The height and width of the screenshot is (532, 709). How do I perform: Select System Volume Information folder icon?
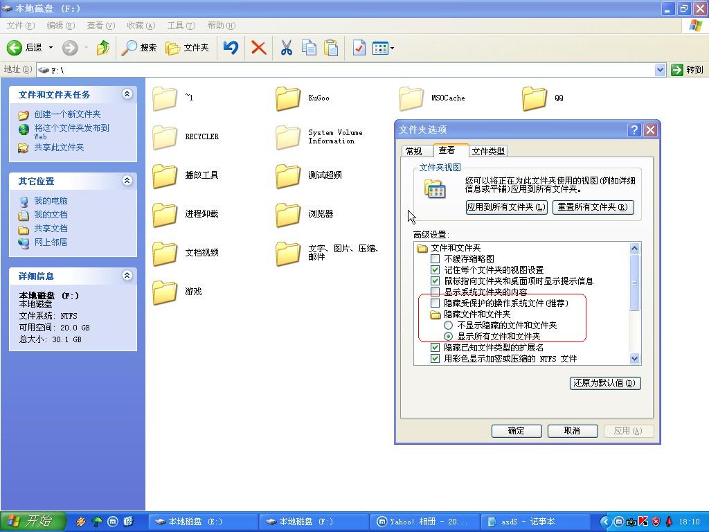pyautogui.click(x=288, y=137)
